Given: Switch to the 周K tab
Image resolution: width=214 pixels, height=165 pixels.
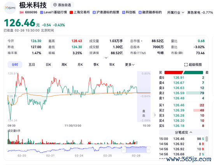Looking at the screenshot, I should point(64,65).
